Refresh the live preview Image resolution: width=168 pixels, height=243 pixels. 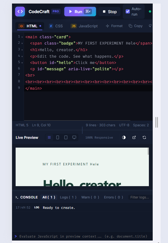144,137
